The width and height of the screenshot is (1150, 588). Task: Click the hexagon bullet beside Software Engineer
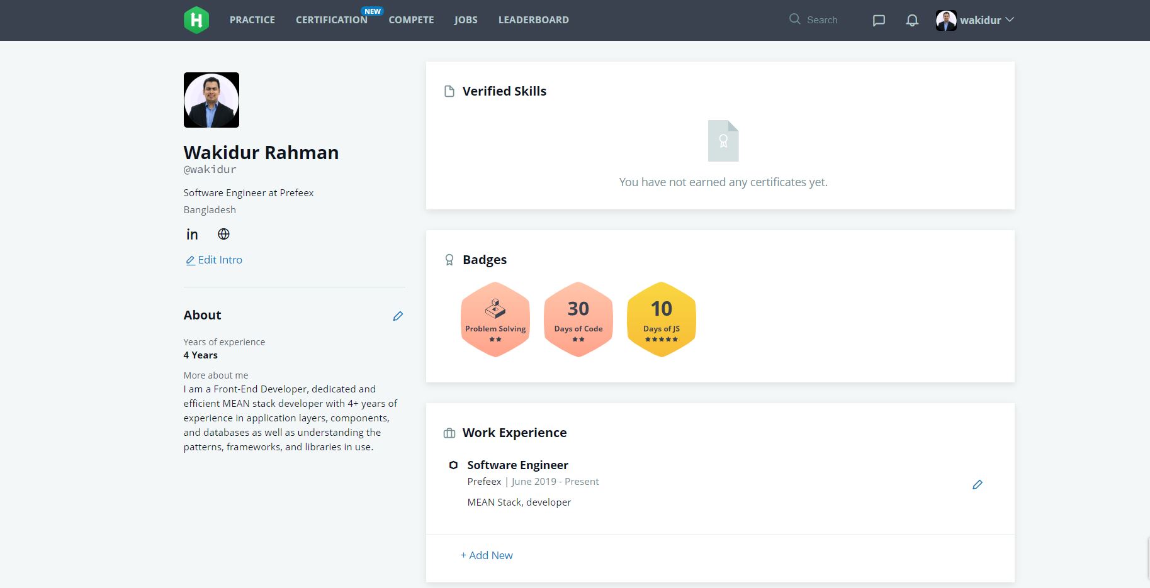click(453, 465)
